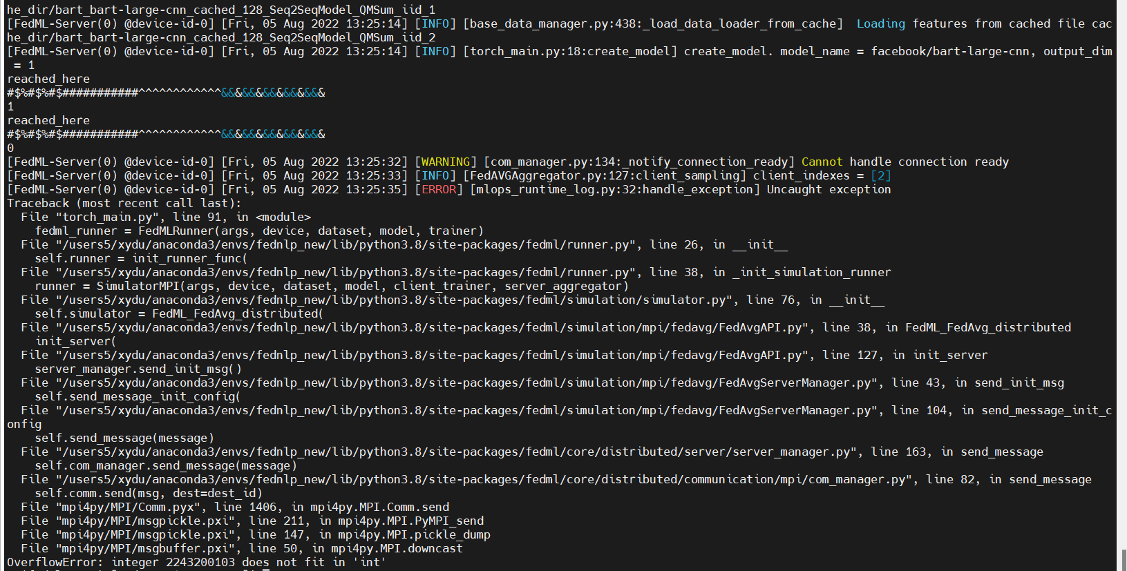This screenshot has width=1127, height=571.
Task: Click the 'init_server(' code line
Action: pyautogui.click(x=75, y=341)
